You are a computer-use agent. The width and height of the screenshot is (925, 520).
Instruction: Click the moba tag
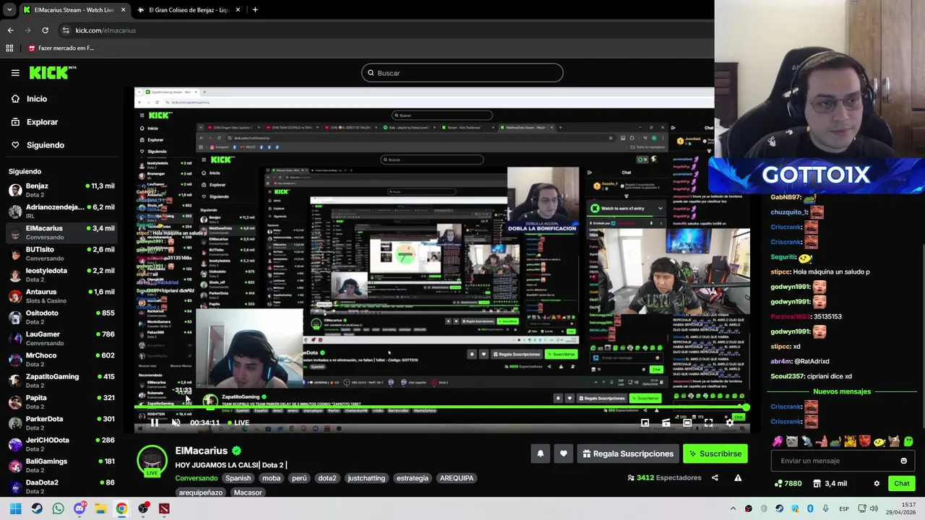click(x=271, y=478)
